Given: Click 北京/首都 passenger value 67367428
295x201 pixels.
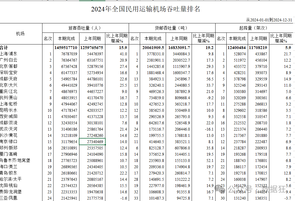Looking at the screenshot, I should point(69,66).
